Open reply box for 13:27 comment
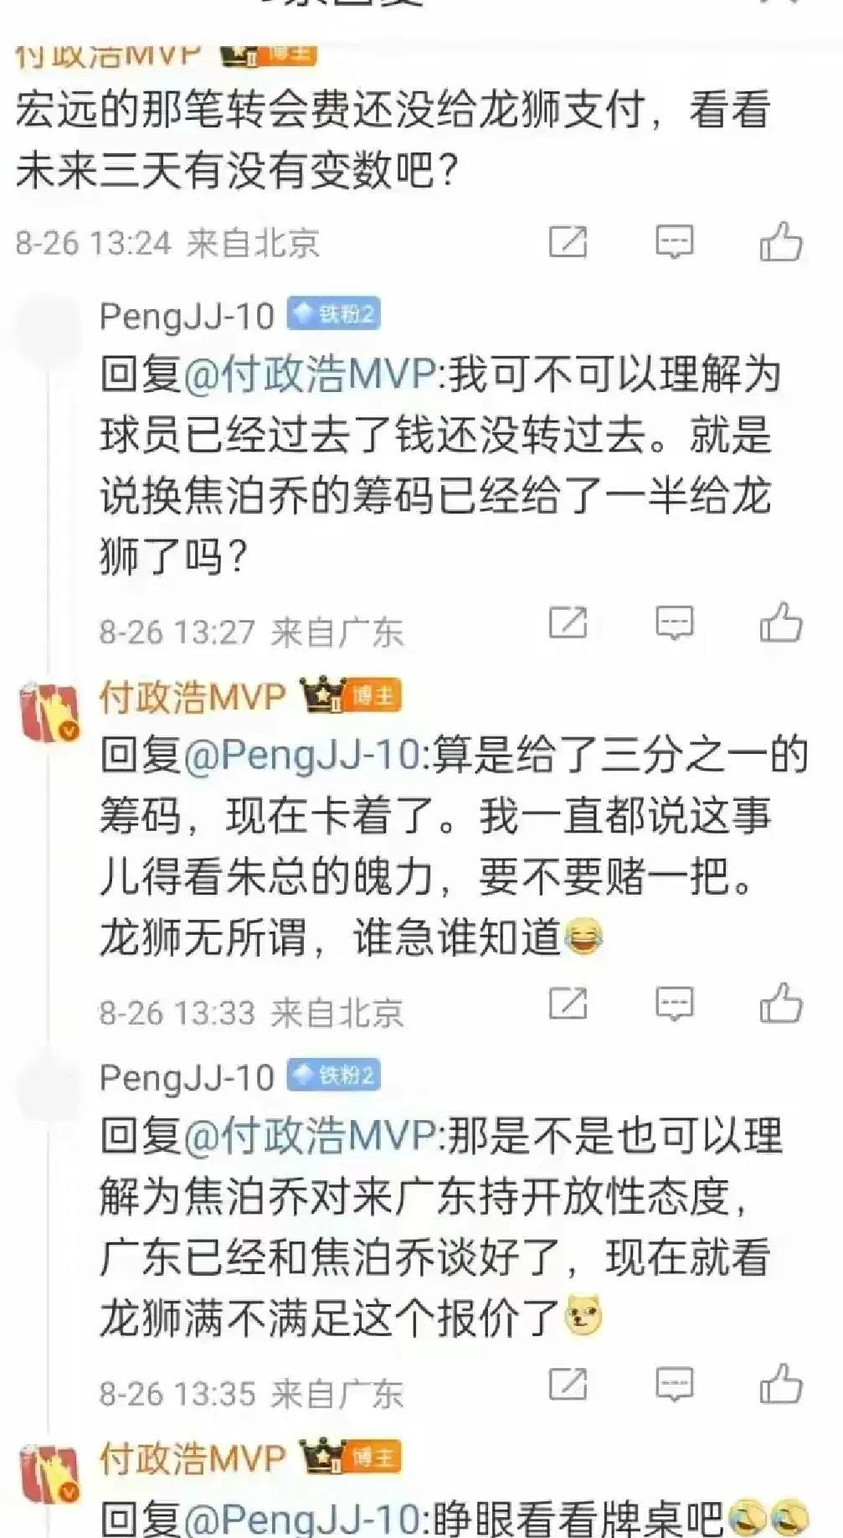This screenshot has width=843, height=1538. tap(674, 623)
